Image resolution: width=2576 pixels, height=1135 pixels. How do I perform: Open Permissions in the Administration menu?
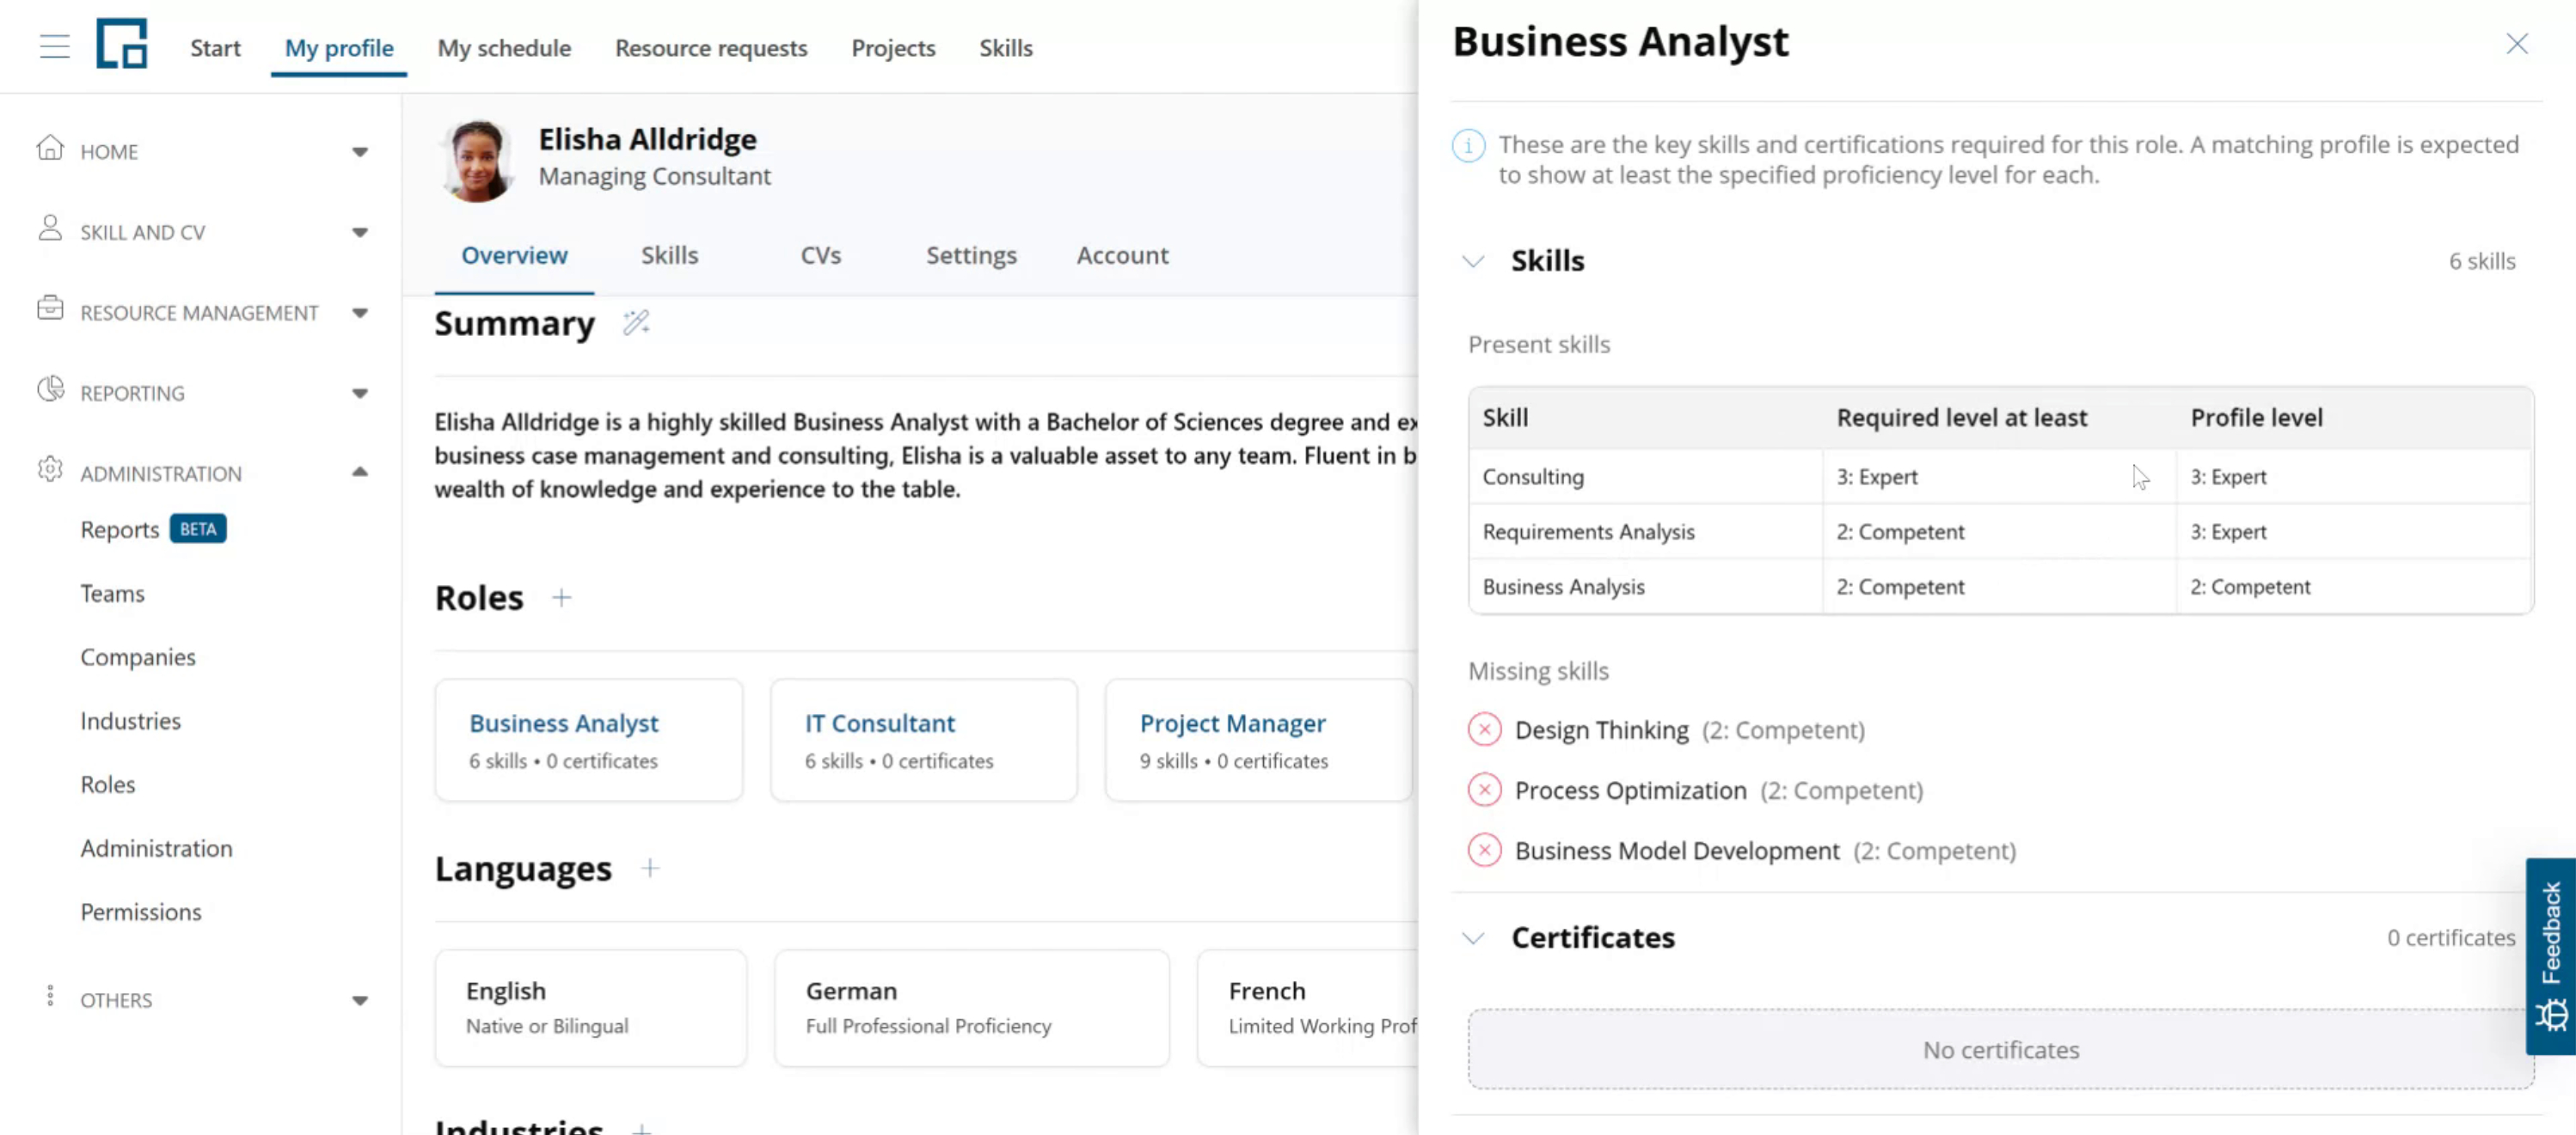click(141, 912)
